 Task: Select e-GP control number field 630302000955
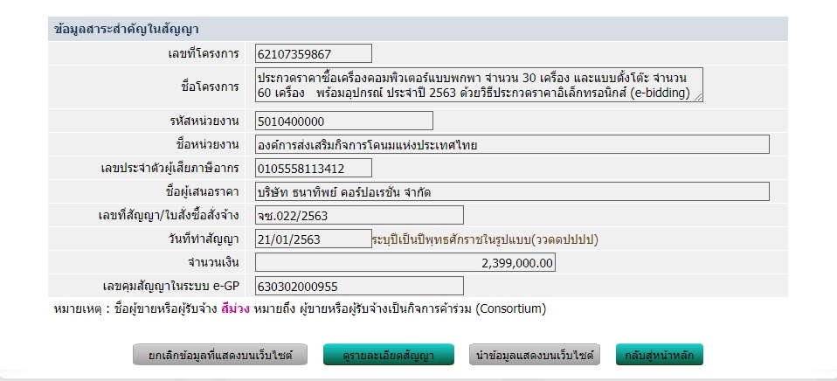coord(359,286)
